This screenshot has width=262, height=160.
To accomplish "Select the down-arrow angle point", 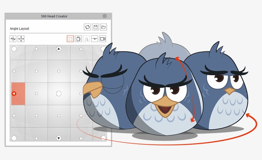I will [59, 138].
